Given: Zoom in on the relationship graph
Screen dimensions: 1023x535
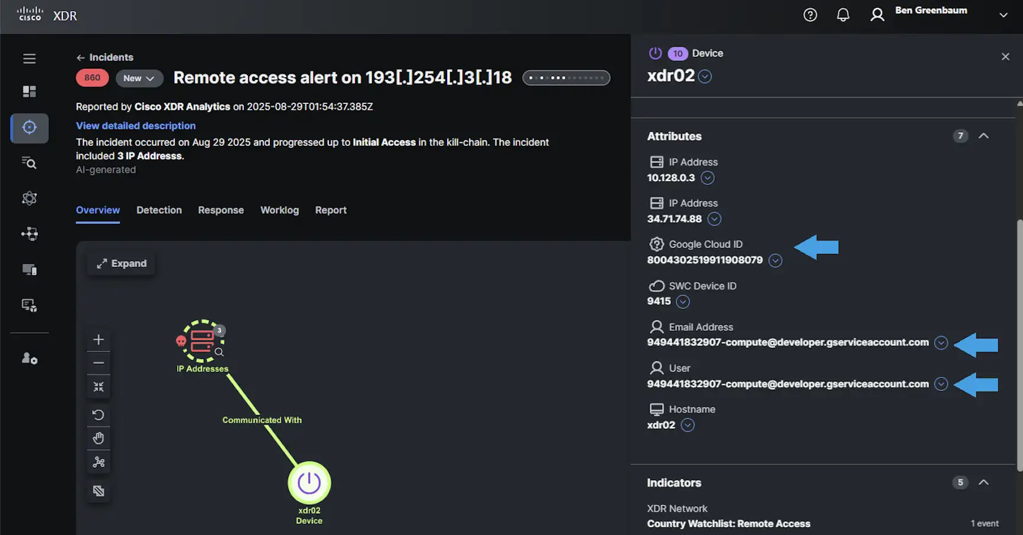Looking at the screenshot, I should [98, 339].
